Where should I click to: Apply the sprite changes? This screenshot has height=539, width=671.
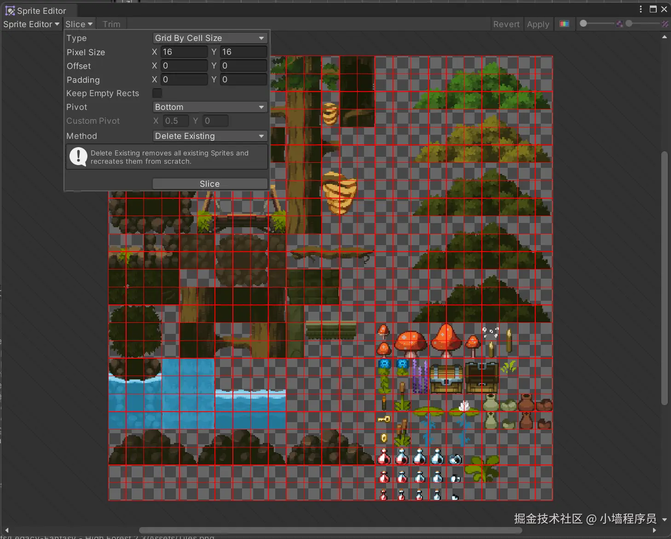(538, 24)
